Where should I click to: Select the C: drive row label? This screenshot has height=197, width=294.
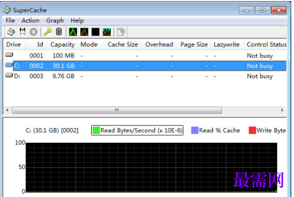pyautogui.click(x=17, y=66)
